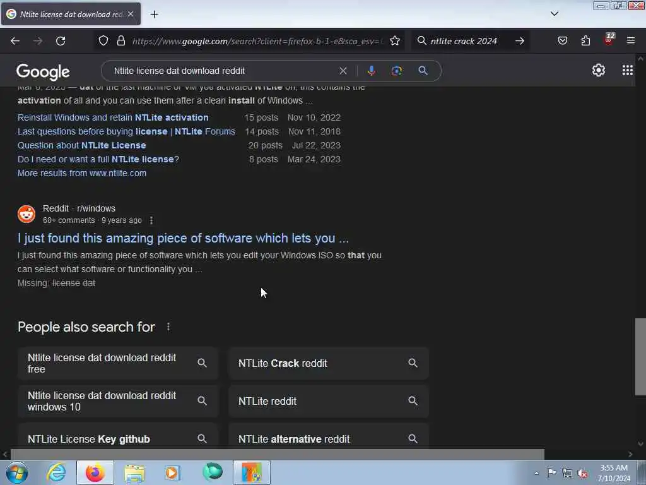
Task: Go to Google homepage via logo
Action: click(x=43, y=72)
